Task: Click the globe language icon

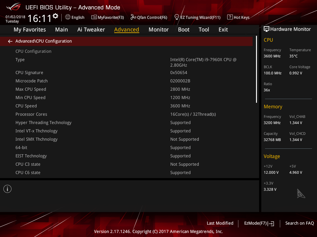Action: pyautogui.click(x=68, y=17)
